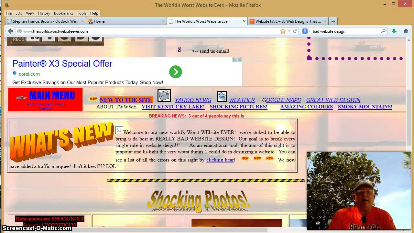Open the Edit menu
This screenshot has height=233, width=414.
[19, 13]
